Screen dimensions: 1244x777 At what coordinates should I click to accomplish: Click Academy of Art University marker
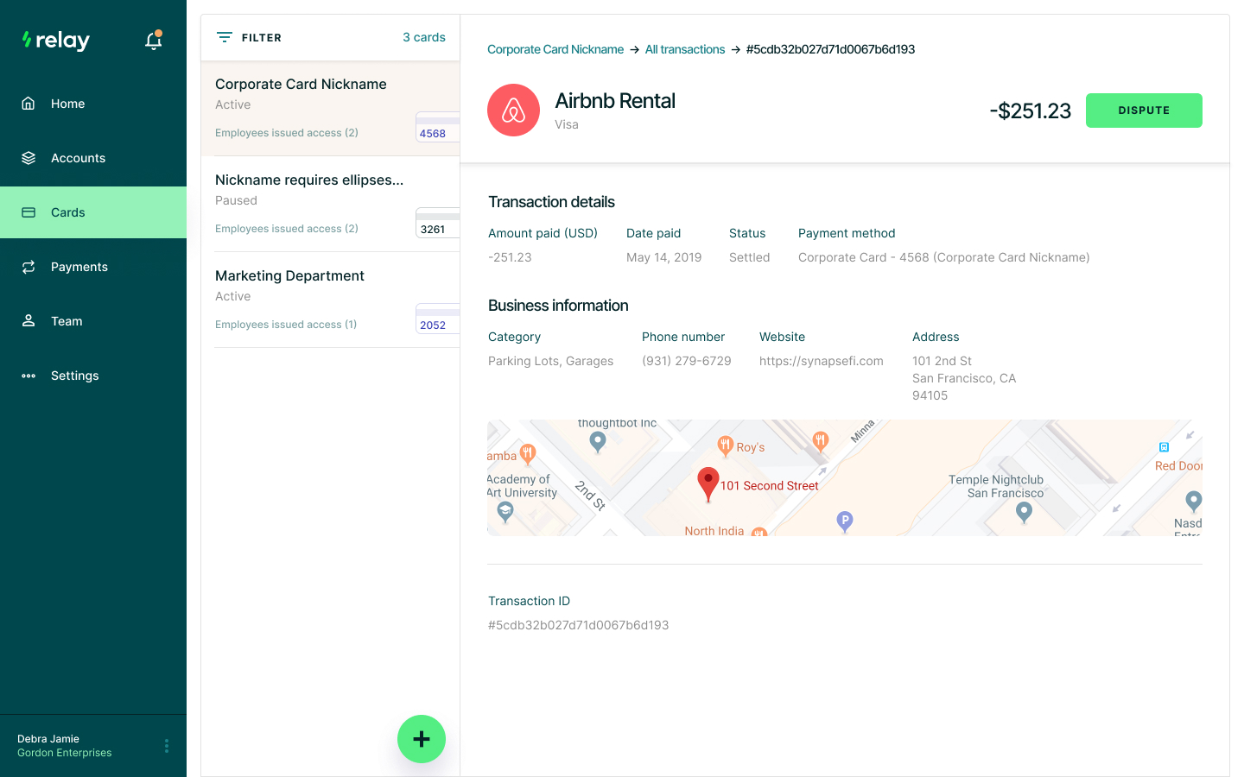click(506, 513)
